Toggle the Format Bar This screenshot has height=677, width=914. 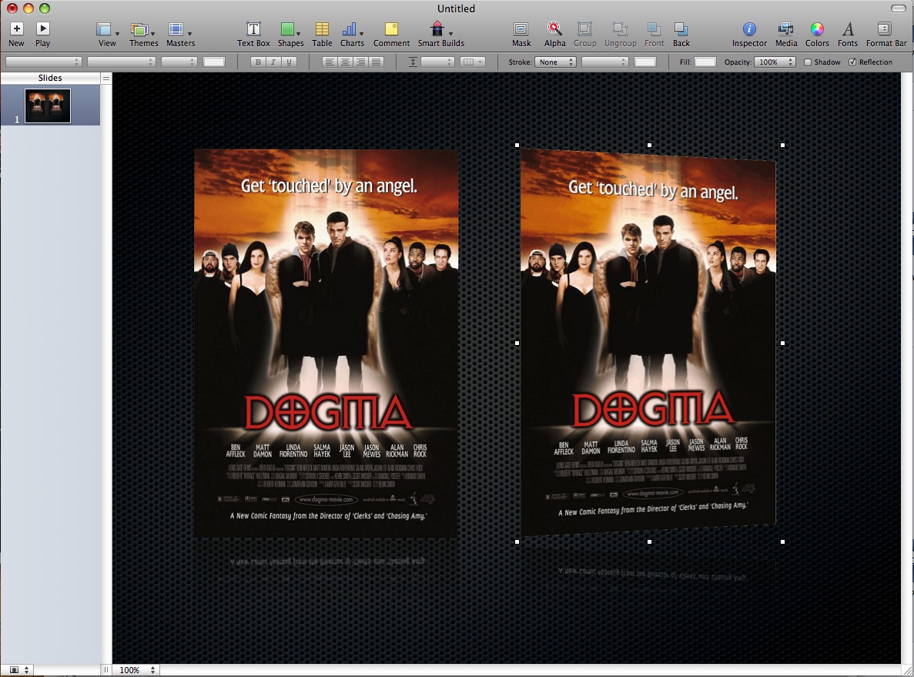[x=886, y=35]
